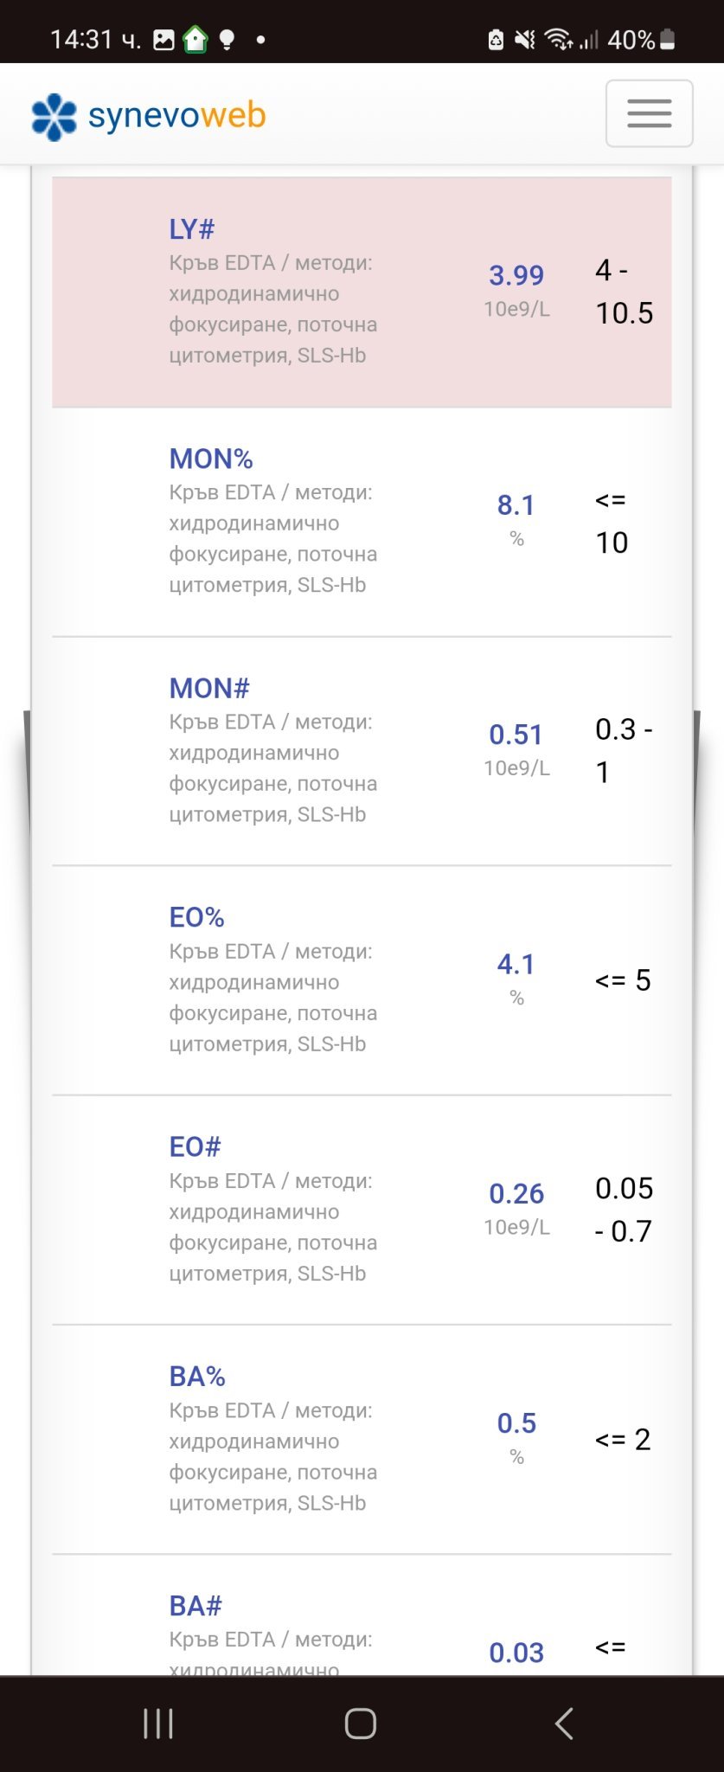Open the EO% test entry

pyautogui.click(x=197, y=917)
